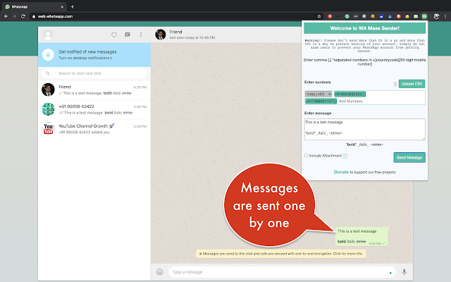
Task: Click the browser forward arrow
Action: point(14,16)
